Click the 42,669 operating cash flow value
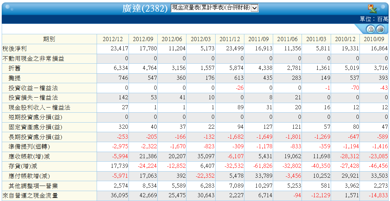390x201 pixels. pyautogui.click(x=149, y=196)
